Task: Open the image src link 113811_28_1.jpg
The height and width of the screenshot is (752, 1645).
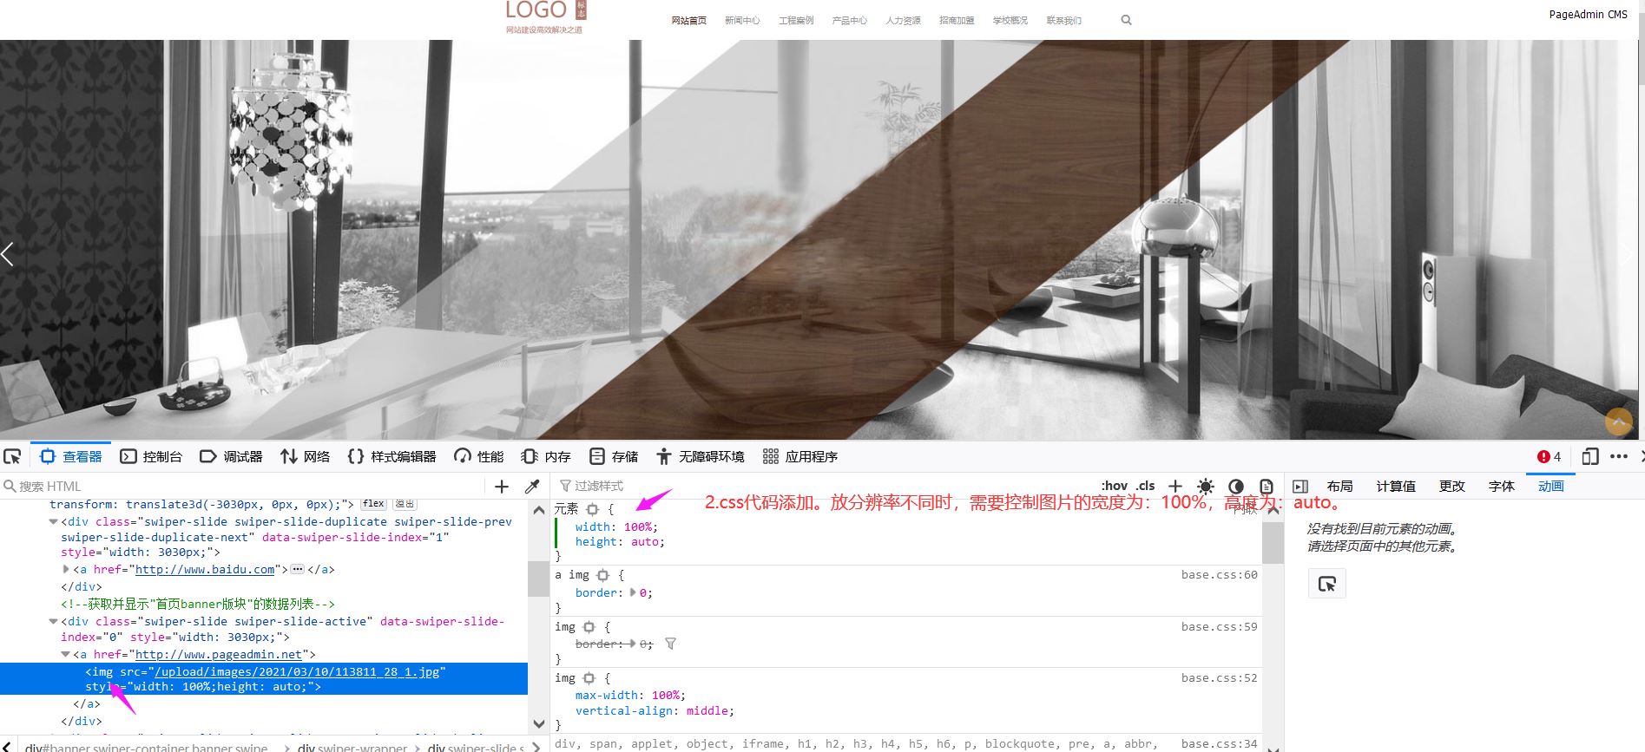Action: pos(297,671)
